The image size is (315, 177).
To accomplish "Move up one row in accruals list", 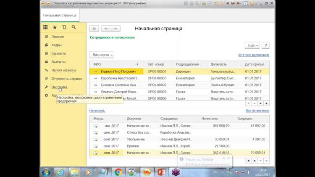I will [x=255, y=161].
